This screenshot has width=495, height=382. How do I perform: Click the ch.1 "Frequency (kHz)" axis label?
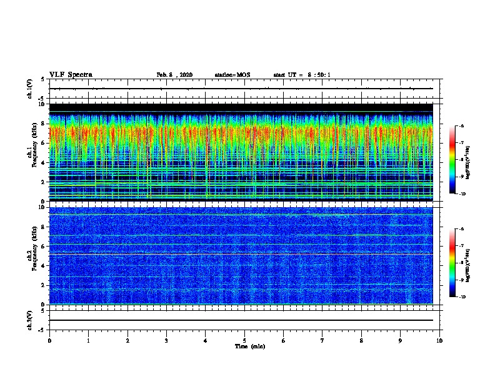coord(34,145)
